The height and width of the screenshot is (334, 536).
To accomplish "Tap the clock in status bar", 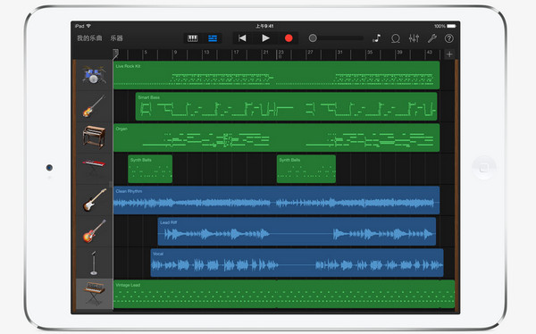I will [x=264, y=26].
